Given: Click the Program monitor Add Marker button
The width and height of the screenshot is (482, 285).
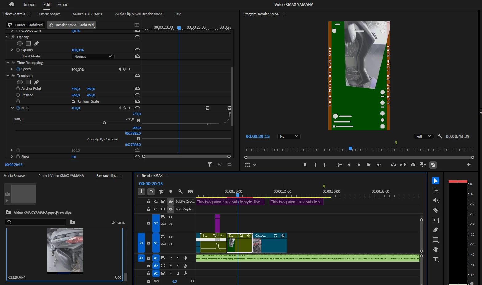Looking at the screenshot, I should coord(305,165).
